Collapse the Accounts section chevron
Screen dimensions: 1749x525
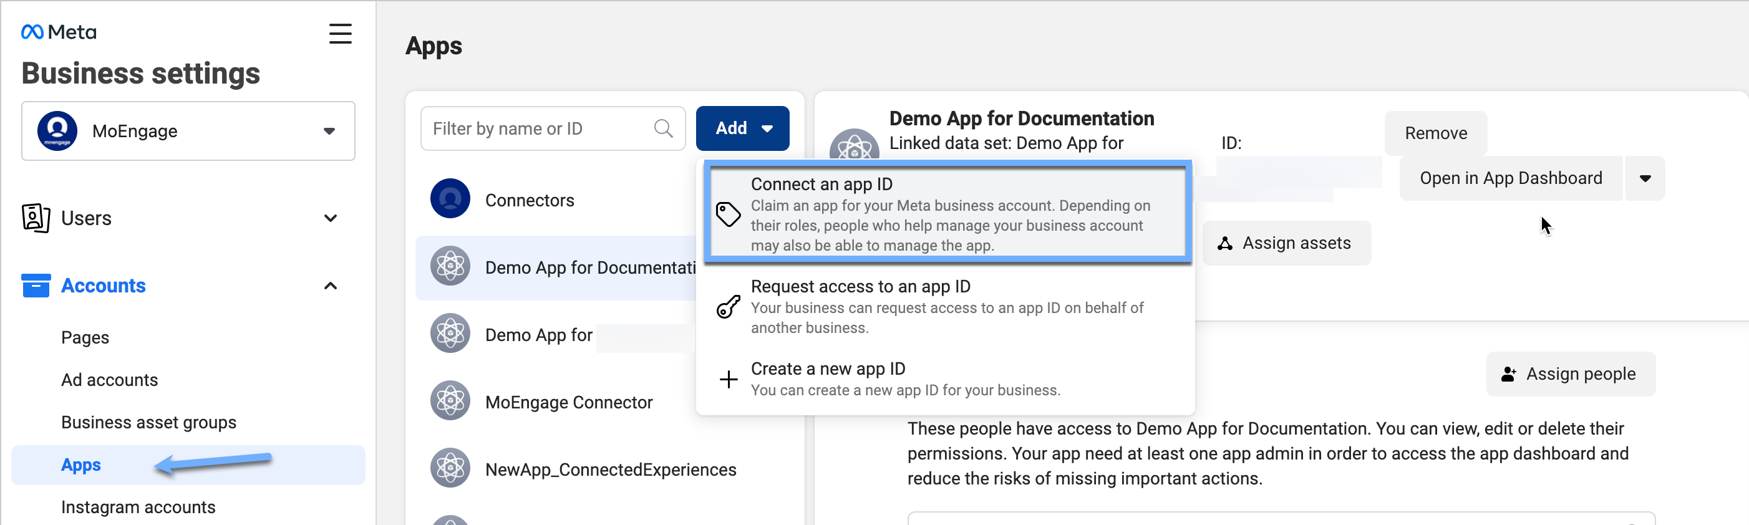[331, 286]
